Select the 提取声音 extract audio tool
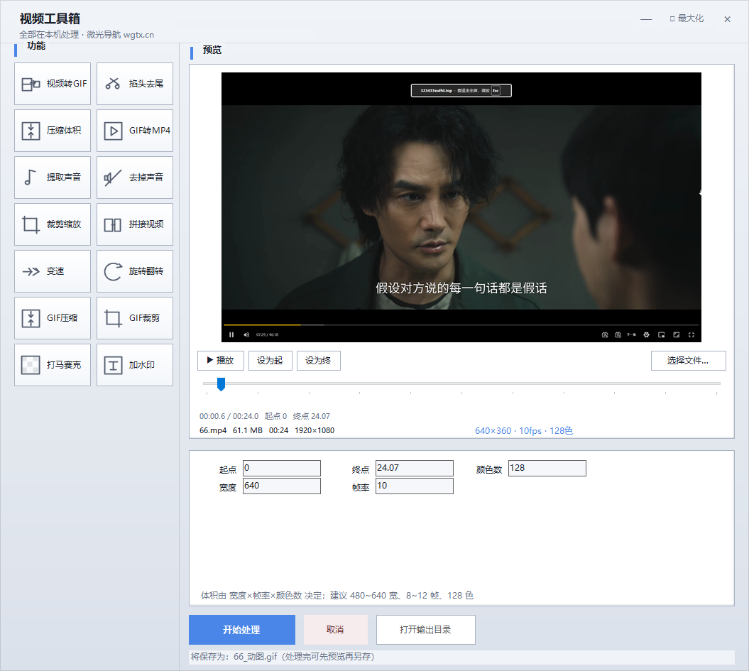The image size is (749, 671). tap(53, 178)
